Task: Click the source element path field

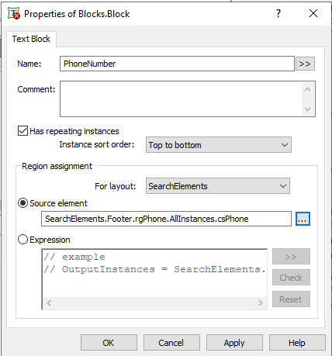Action: click(166, 219)
